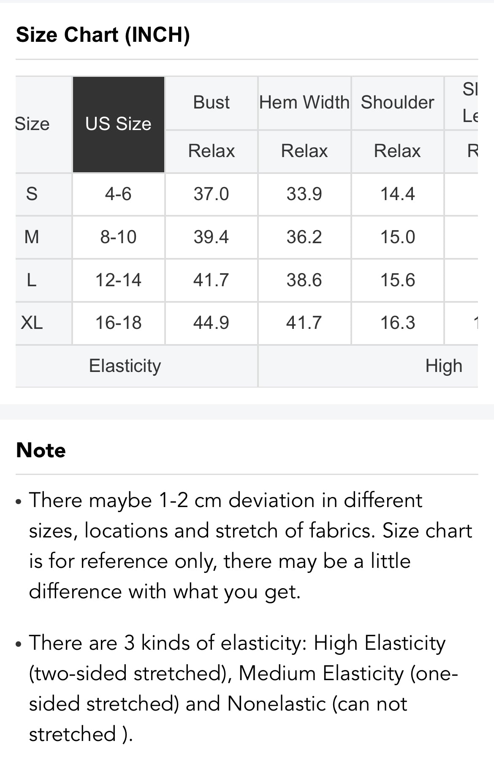The width and height of the screenshot is (494, 757).
Task: Select the High elasticity value
Action: pyautogui.click(x=443, y=366)
